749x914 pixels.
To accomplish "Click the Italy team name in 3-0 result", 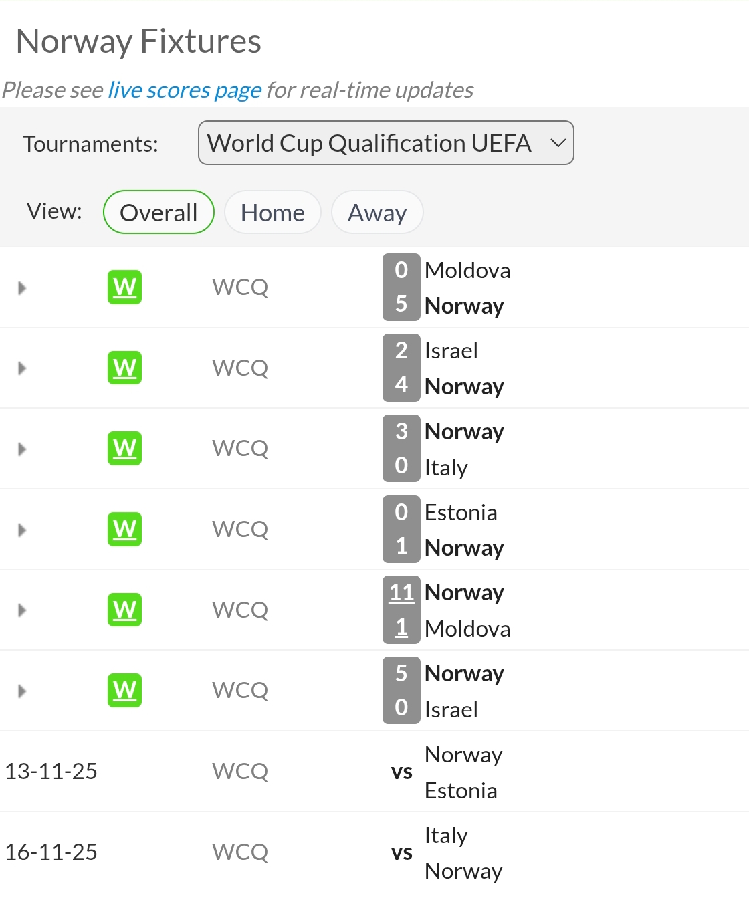I will [446, 467].
